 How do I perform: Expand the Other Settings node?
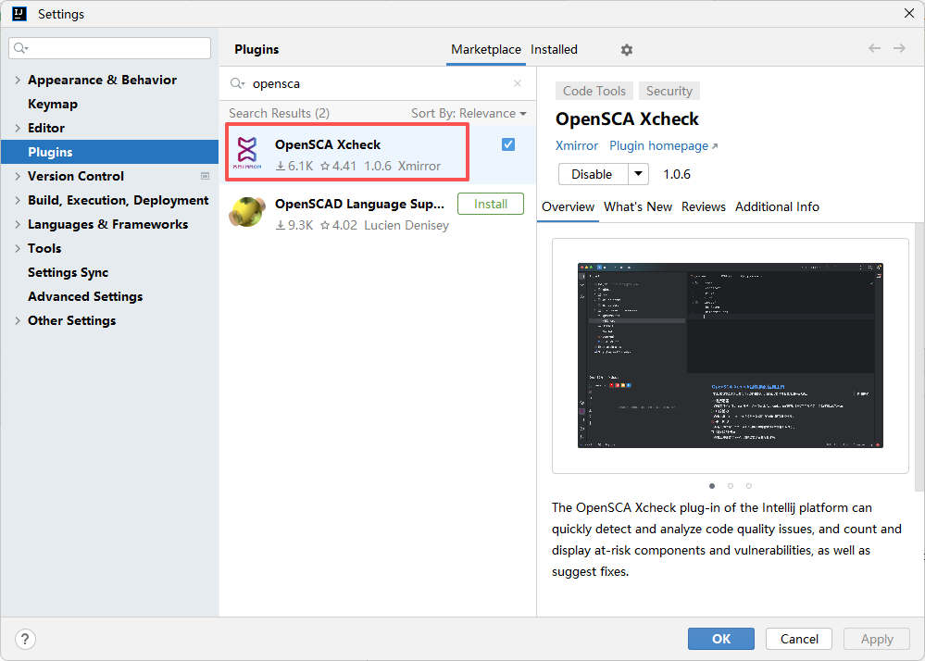pos(17,320)
